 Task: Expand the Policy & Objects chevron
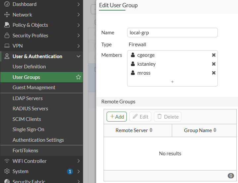tap(78, 25)
